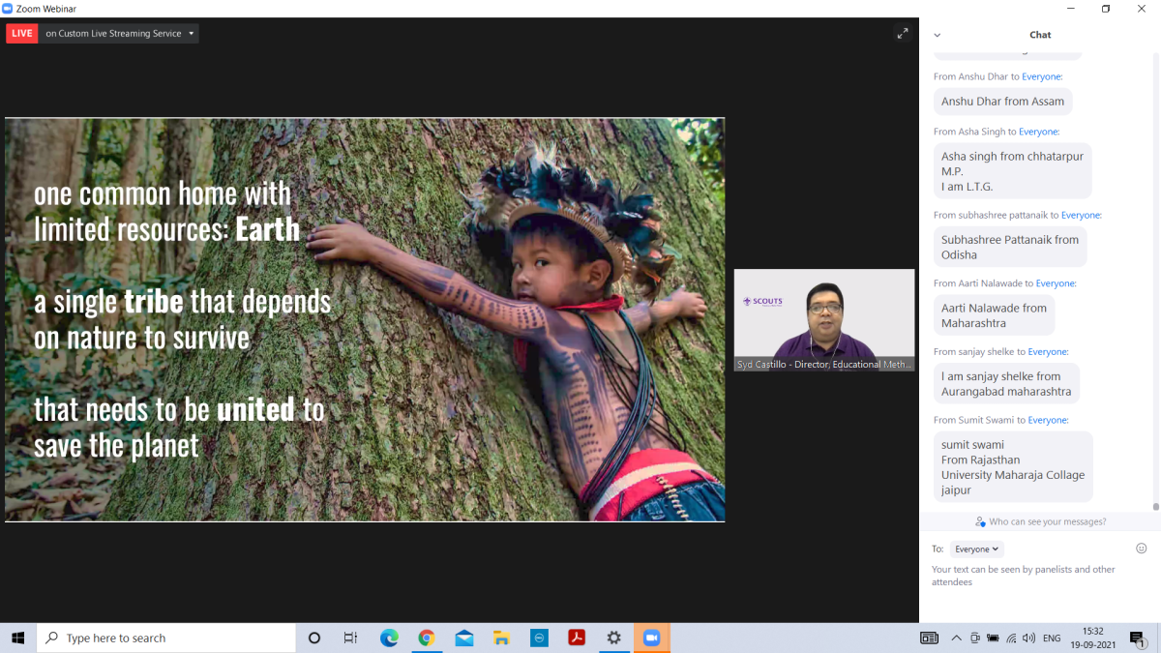Screen dimensions: 1161x653
Task: Select Syd Castillo's speaker video thumbnail
Action: click(x=824, y=320)
